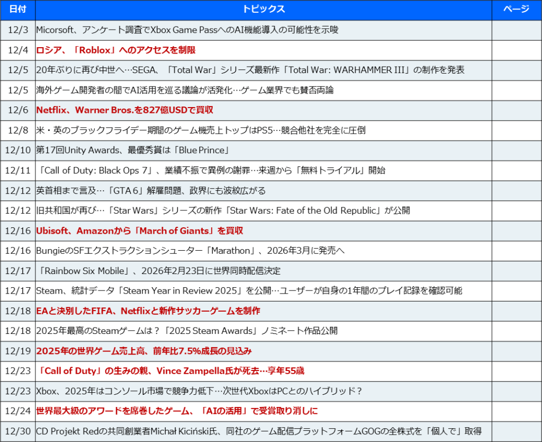
Task: Select the CD Projekt Red GOG株式取得 topic
Action: (259, 431)
